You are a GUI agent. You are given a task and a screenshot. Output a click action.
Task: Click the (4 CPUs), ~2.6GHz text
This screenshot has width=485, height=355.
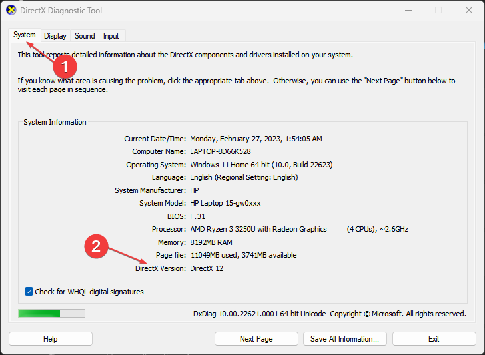(x=377, y=229)
